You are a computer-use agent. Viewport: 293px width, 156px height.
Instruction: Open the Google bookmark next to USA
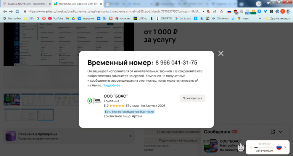pos(38,18)
